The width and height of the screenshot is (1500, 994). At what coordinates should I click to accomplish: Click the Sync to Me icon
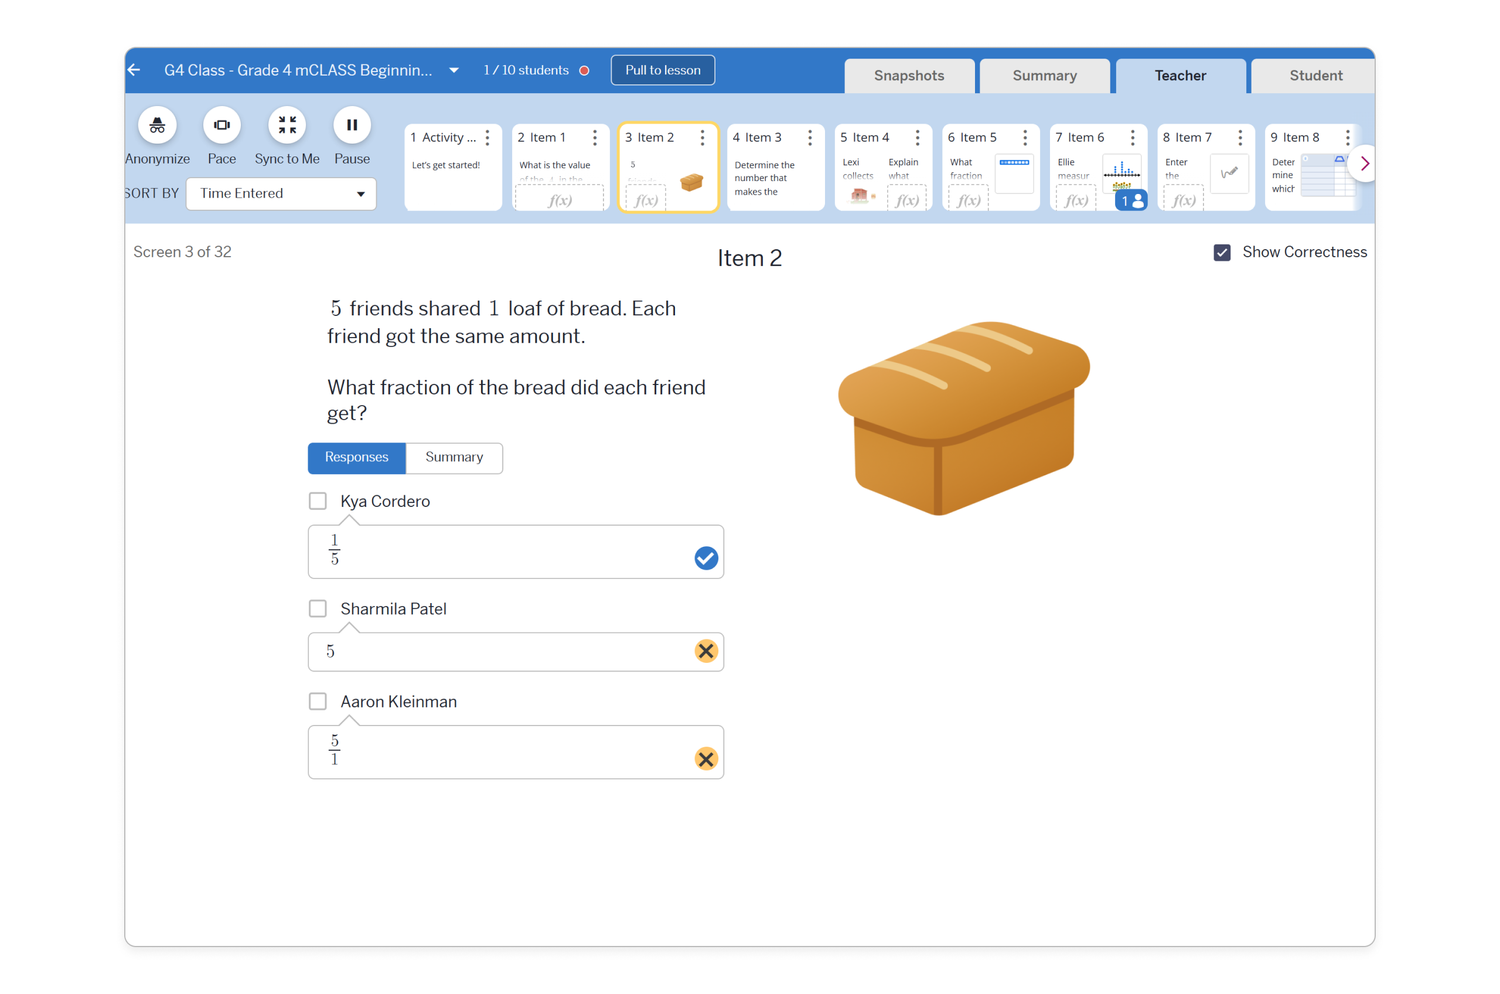point(287,125)
